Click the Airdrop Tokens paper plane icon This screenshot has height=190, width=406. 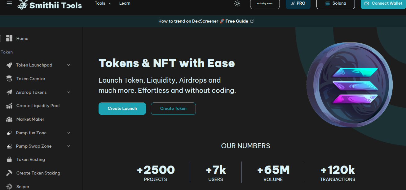tap(9, 92)
